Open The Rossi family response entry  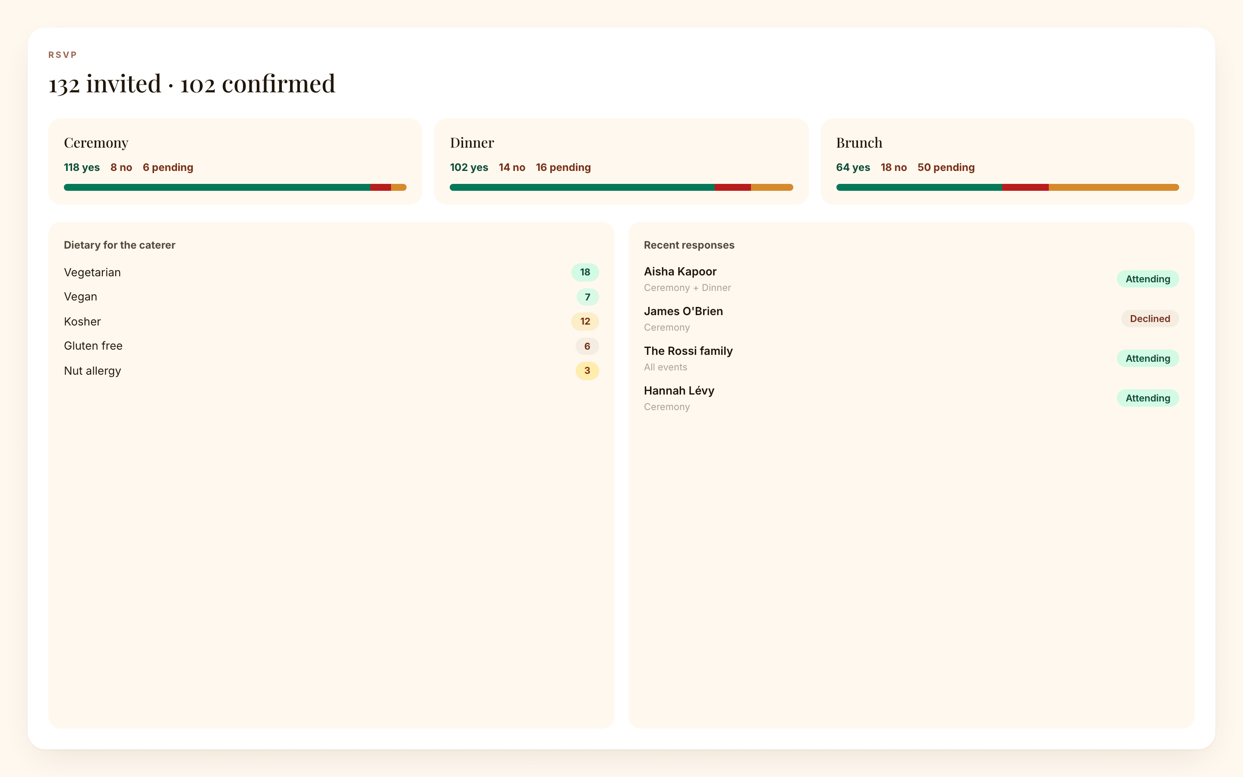(x=911, y=358)
